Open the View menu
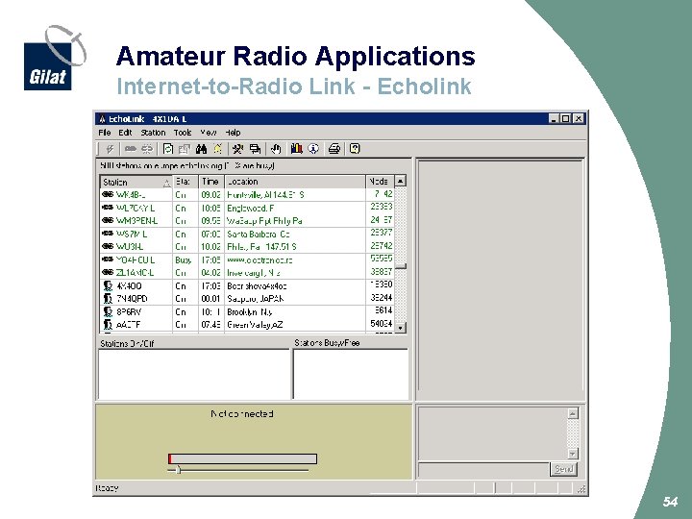The width and height of the screenshot is (692, 519). coord(209,133)
